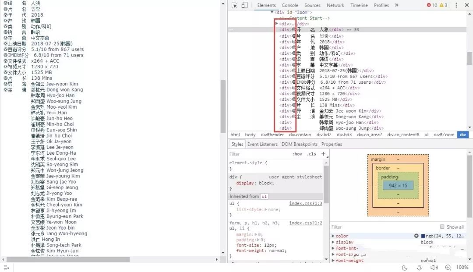
Task: Click the 100% zoom level
Action: [462, 268]
